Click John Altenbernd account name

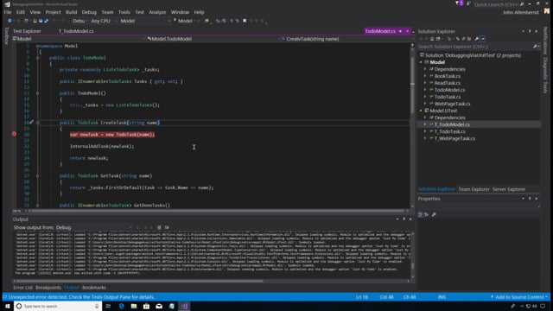520,12
